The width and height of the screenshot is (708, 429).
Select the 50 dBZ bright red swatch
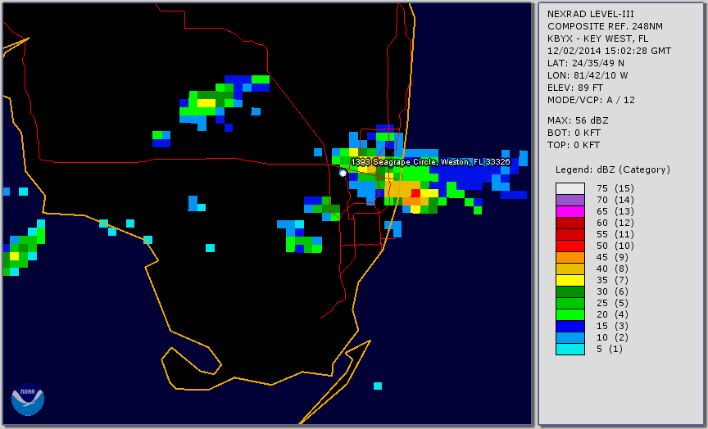point(570,246)
